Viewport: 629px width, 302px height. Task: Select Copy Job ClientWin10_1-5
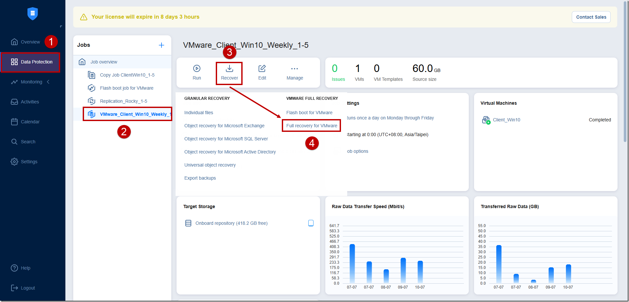point(127,75)
